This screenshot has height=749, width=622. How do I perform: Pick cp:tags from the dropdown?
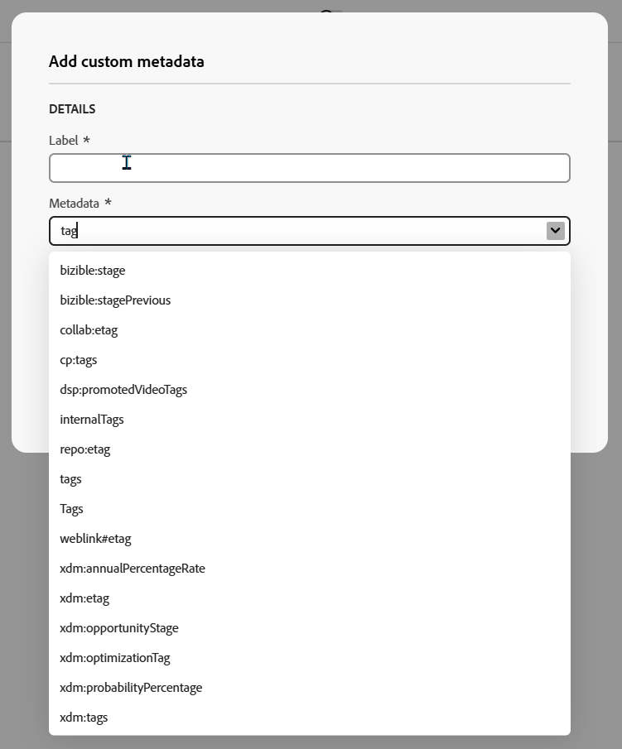(79, 360)
